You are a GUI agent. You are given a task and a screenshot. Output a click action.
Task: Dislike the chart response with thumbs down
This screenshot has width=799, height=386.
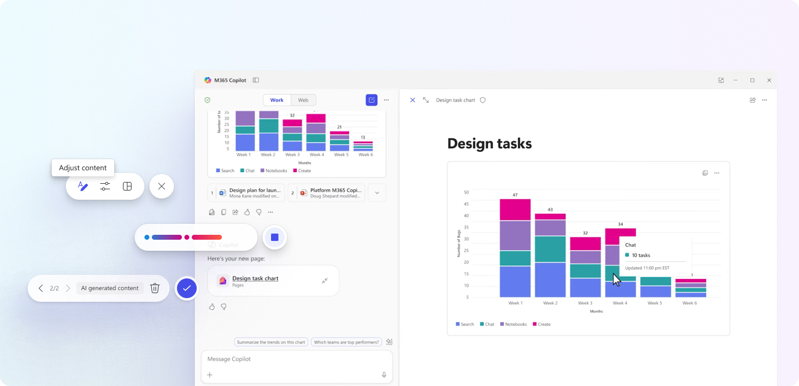(x=259, y=212)
